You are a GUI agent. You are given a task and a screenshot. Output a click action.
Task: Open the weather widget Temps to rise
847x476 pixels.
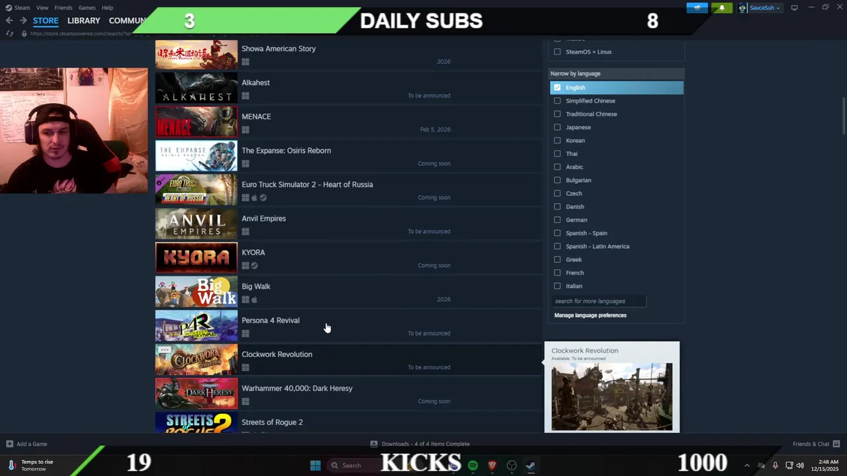[32, 465]
